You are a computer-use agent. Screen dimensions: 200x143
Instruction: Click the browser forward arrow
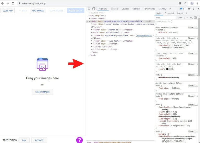[8, 3]
